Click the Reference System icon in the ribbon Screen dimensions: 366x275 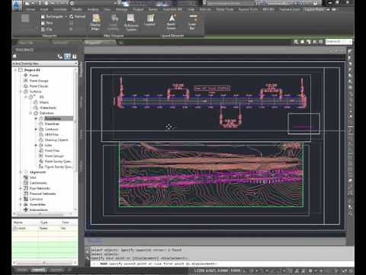click(131, 22)
